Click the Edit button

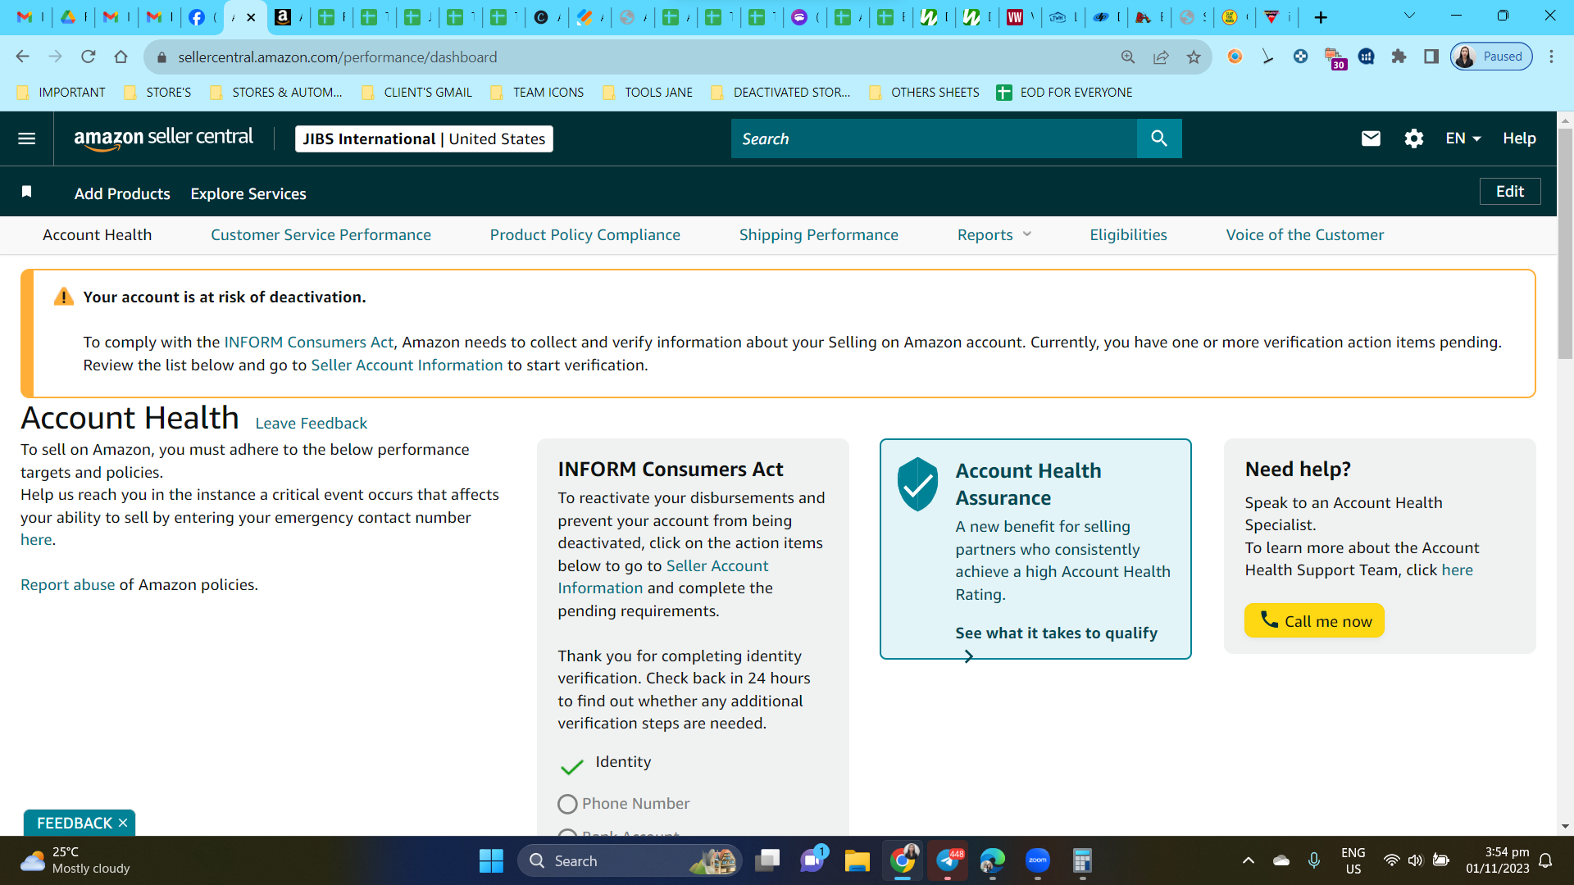pyautogui.click(x=1510, y=191)
